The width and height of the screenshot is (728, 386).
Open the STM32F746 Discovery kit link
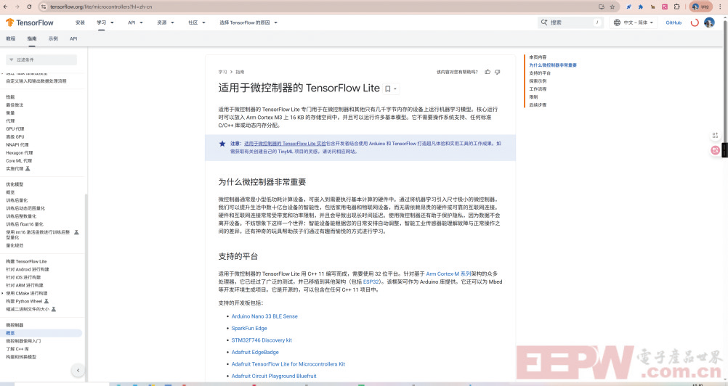[x=262, y=340]
